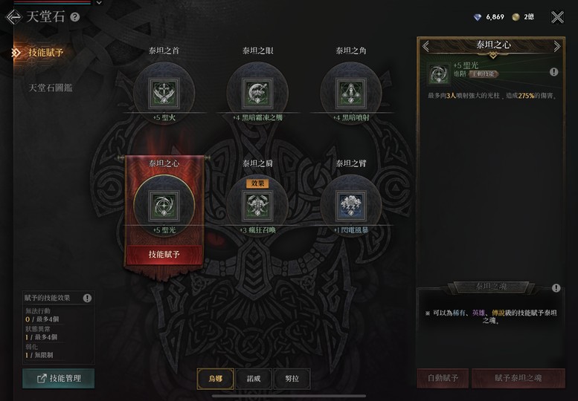Go to next titan part with right arrow
The height and width of the screenshot is (401, 578).
(x=556, y=46)
